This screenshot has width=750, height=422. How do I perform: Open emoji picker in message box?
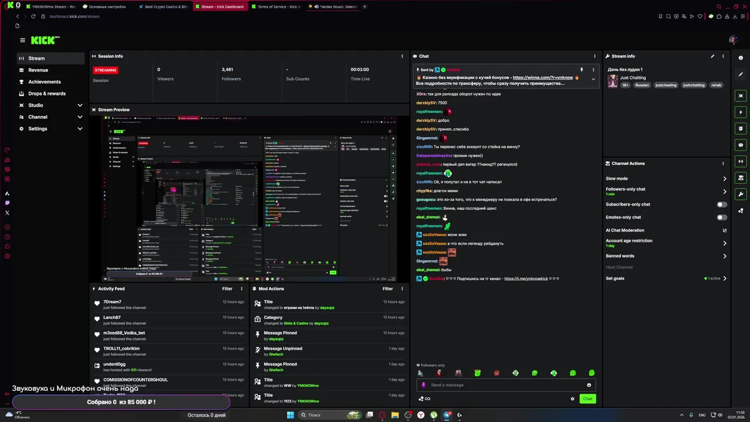pos(589,385)
